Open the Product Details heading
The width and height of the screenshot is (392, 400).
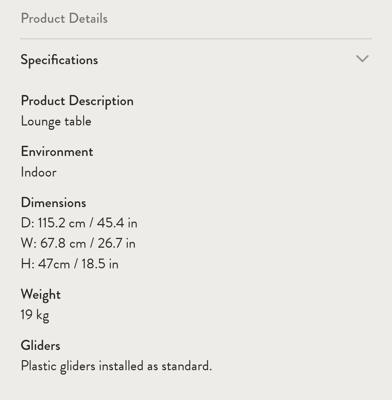64,18
